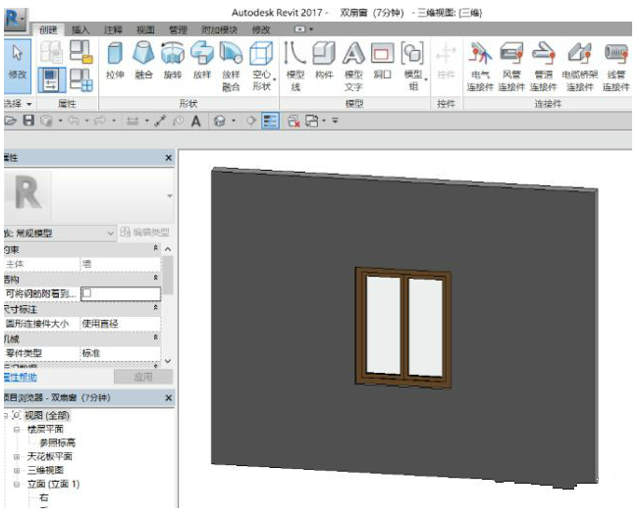Close the Project Browser panel
This screenshot has width=639, height=517.
(x=168, y=398)
